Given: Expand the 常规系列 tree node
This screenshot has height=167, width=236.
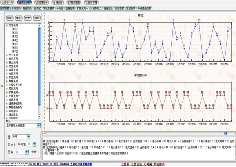Looking at the screenshot, I should [x=7, y=70].
